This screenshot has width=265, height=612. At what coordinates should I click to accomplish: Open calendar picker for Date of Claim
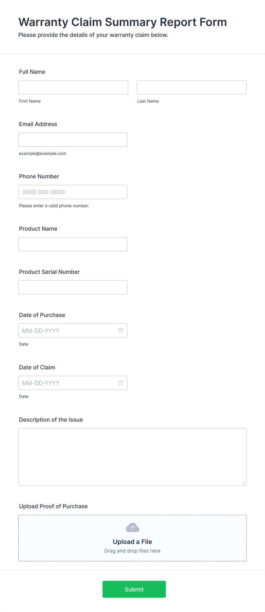tap(121, 383)
